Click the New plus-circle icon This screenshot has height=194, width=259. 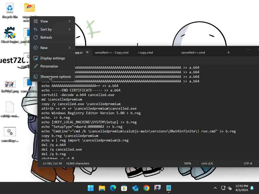point(36,48)
